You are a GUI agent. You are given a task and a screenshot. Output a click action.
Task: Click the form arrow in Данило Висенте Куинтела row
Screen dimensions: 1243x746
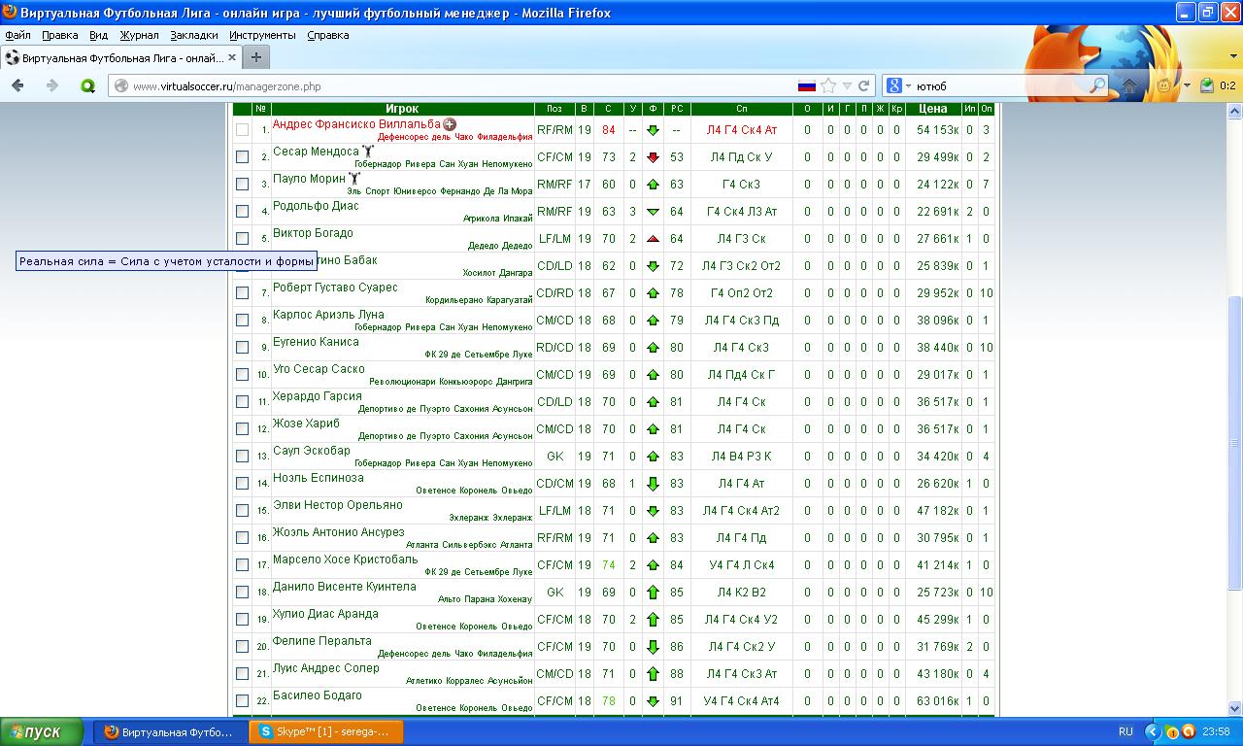click(653, 593)
